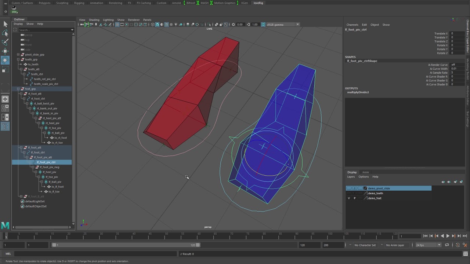This screenshot has height=264, width=470.
Task: Select rt_foot_ctrl in the Outliner
Action: pyautogui.click(x=37, y=99)
